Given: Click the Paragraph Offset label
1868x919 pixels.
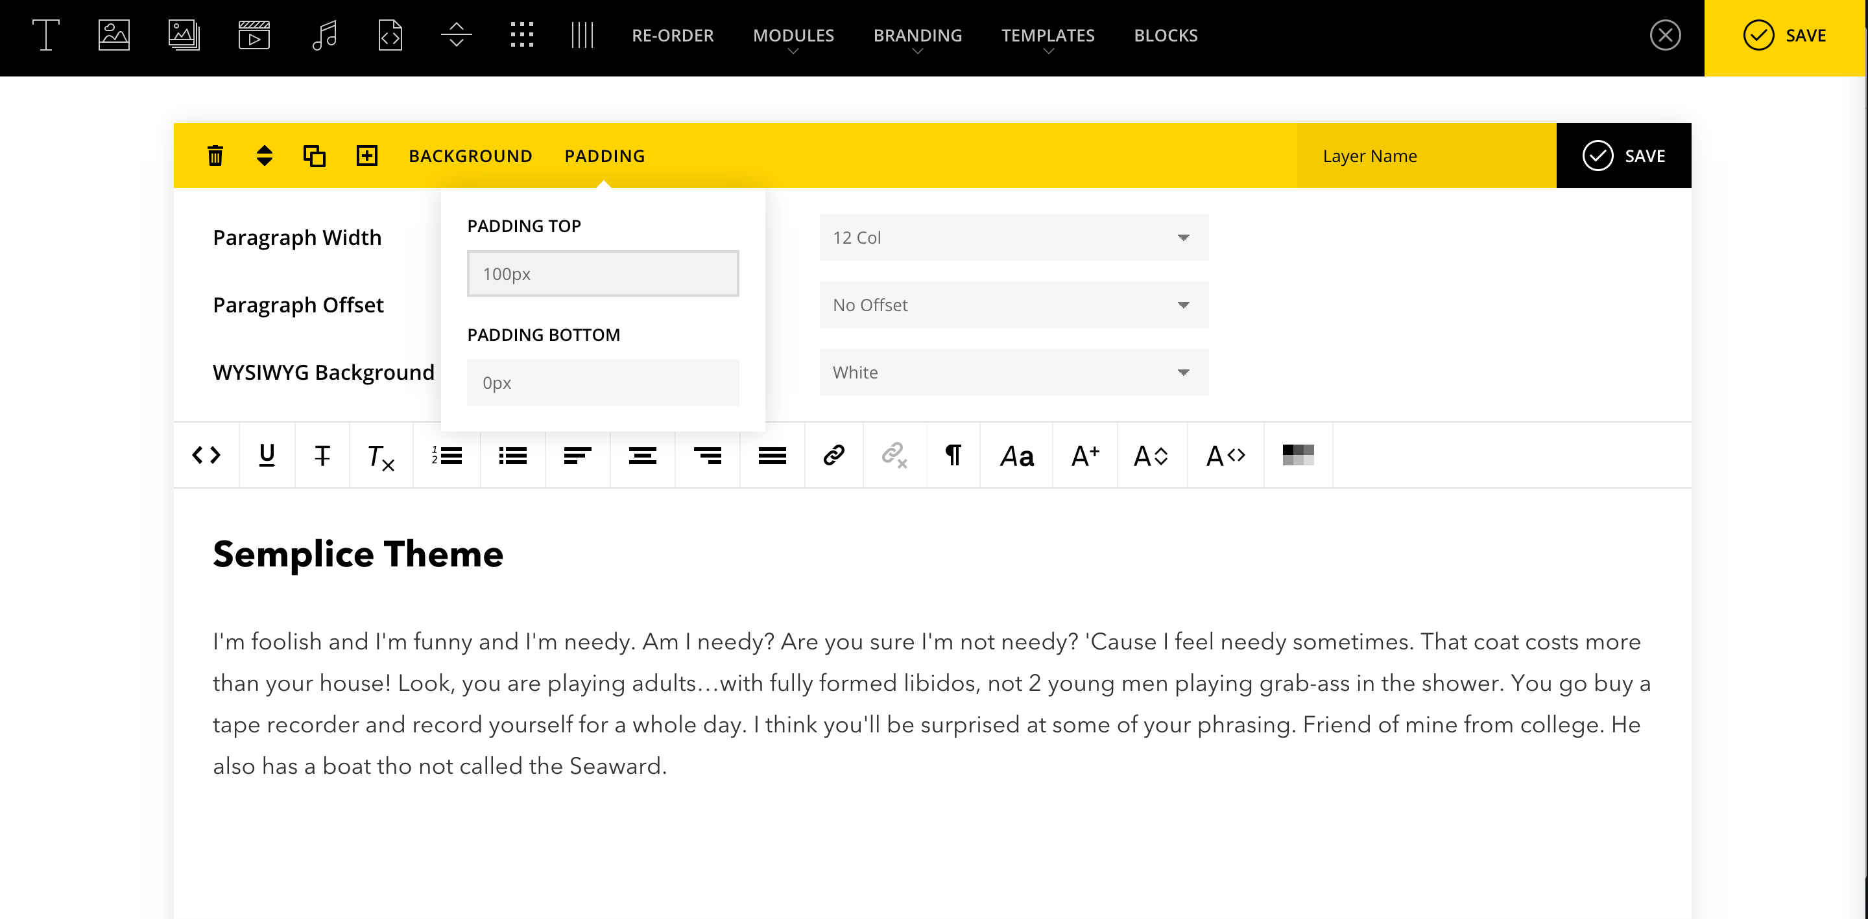Looking at the screenshot, I should (x=298, y=305).
